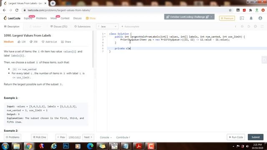This screenshot has height=150, width=267.
Task: Click the editor info icon
Action: (235, 27)
